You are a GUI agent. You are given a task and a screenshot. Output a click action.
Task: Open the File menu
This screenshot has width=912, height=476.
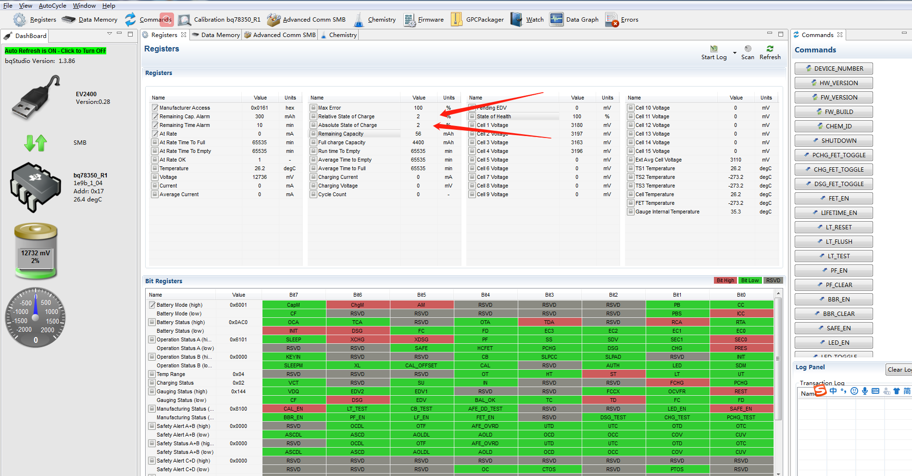click(x=8, y=6)
